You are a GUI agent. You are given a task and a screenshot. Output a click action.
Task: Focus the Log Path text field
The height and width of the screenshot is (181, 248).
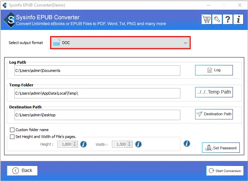[97, 71]
